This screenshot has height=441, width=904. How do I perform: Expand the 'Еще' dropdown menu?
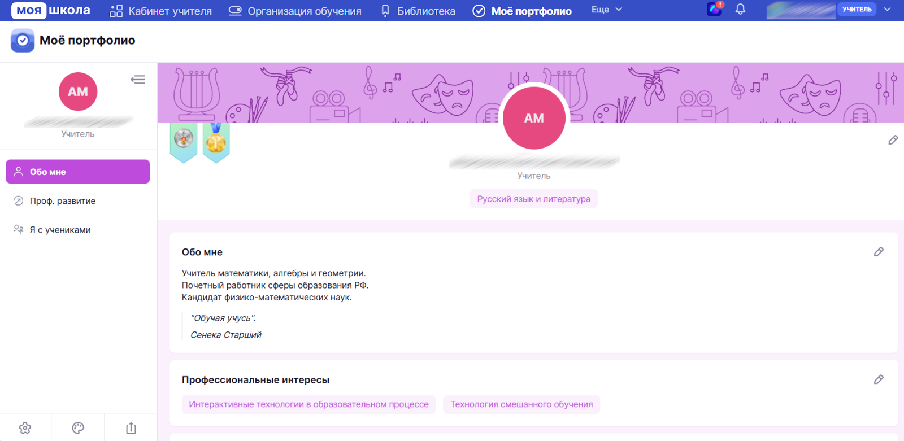pos(606,10)
